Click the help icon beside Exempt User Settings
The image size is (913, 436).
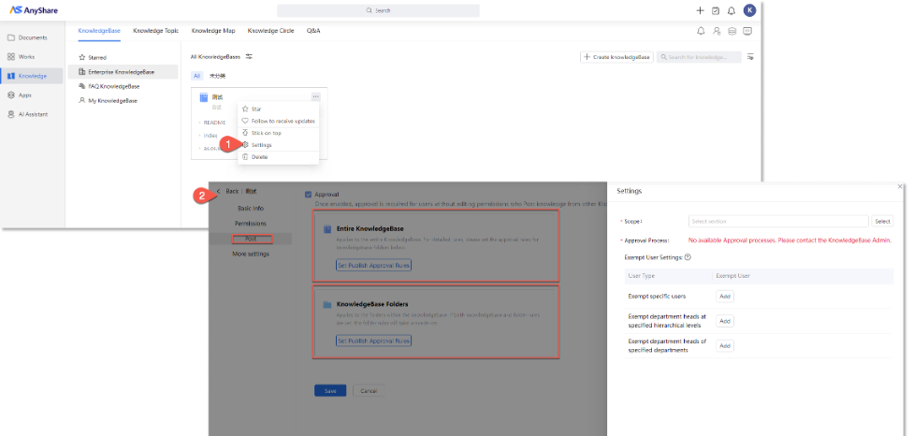(x=688, y=257)
